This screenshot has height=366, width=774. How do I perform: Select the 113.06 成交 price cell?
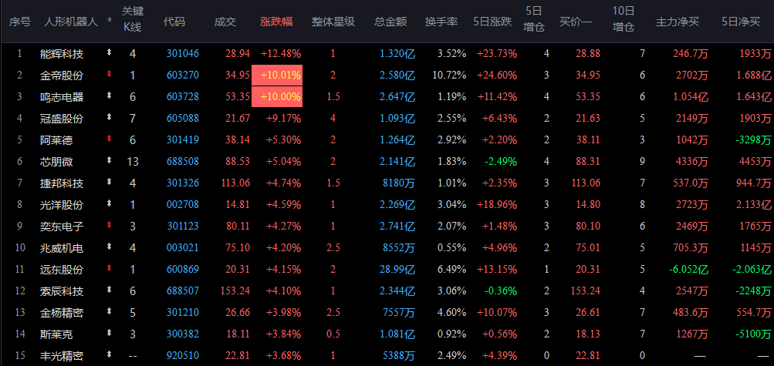tap(235, 183)
